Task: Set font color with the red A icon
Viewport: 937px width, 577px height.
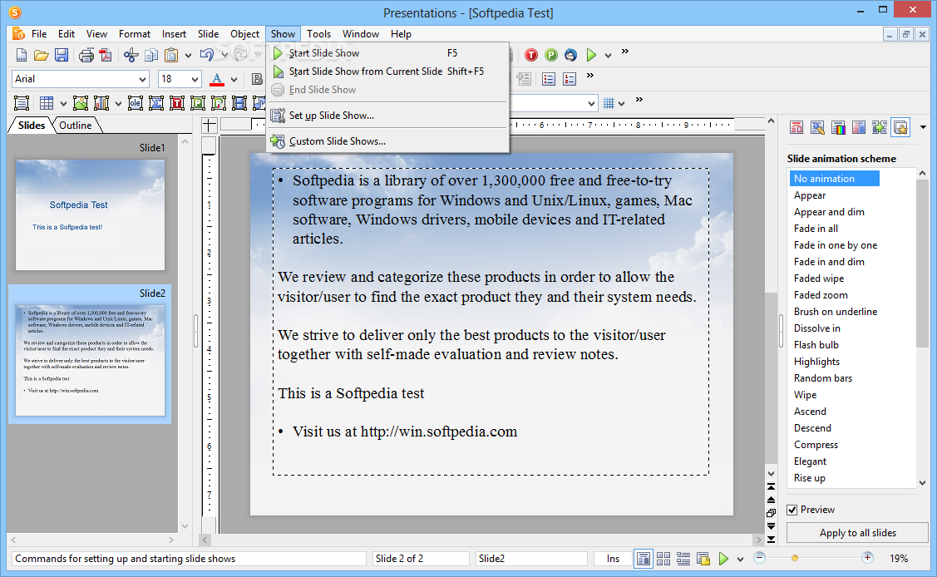Action: (217, 80)
